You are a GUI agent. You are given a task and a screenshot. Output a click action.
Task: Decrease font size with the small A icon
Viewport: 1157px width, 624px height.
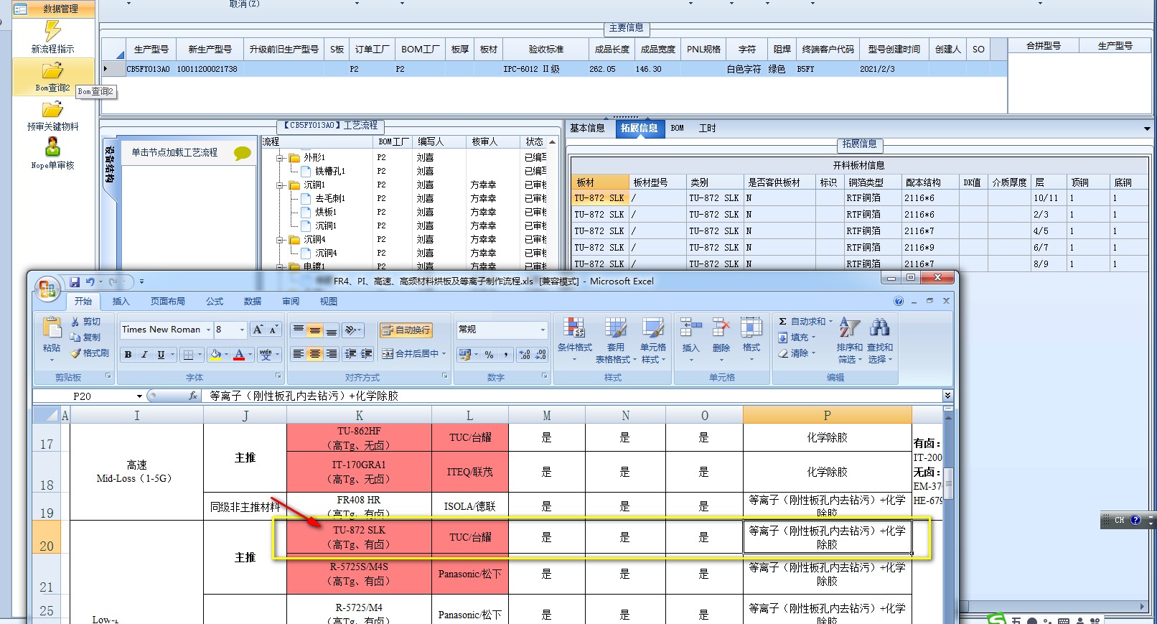[x=273, y=330]
